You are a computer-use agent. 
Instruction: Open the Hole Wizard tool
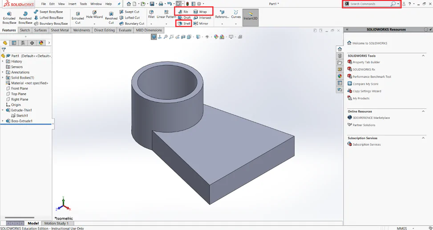click(94, 15)
